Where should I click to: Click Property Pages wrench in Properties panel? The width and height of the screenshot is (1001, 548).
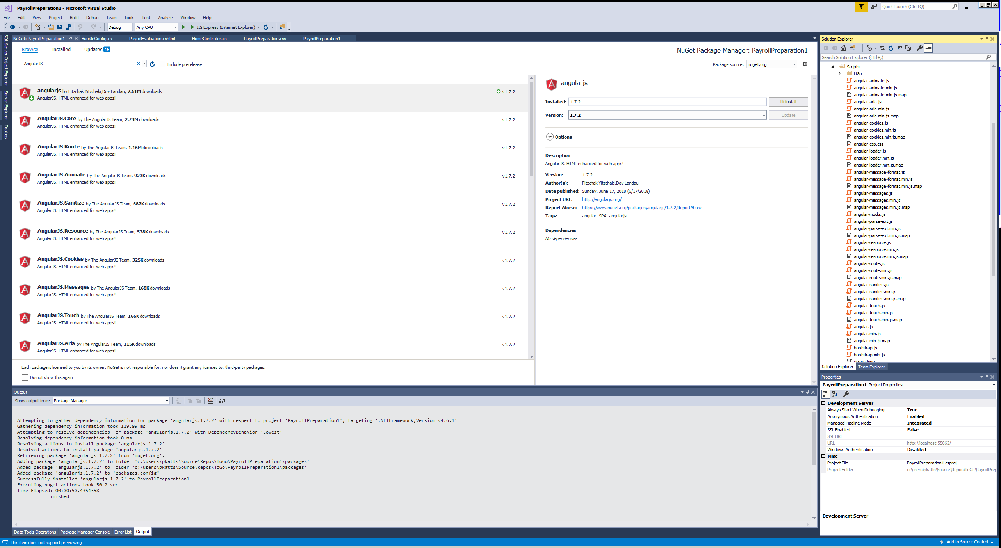[x=846, y=394]
